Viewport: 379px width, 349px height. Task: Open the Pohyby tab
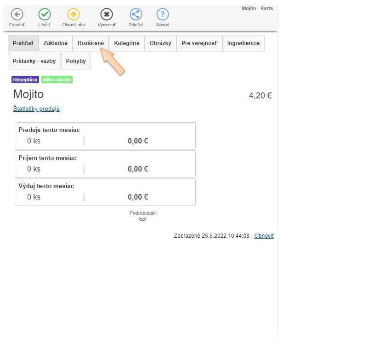click(76, 61)
